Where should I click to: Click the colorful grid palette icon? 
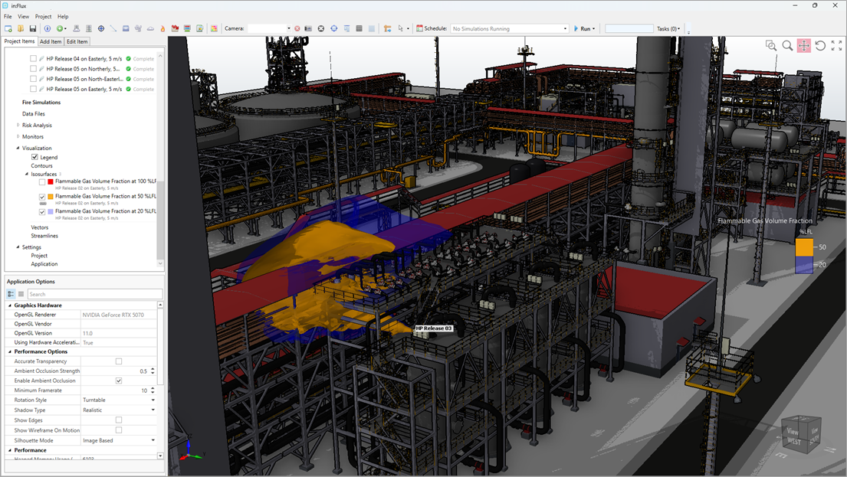215,28
